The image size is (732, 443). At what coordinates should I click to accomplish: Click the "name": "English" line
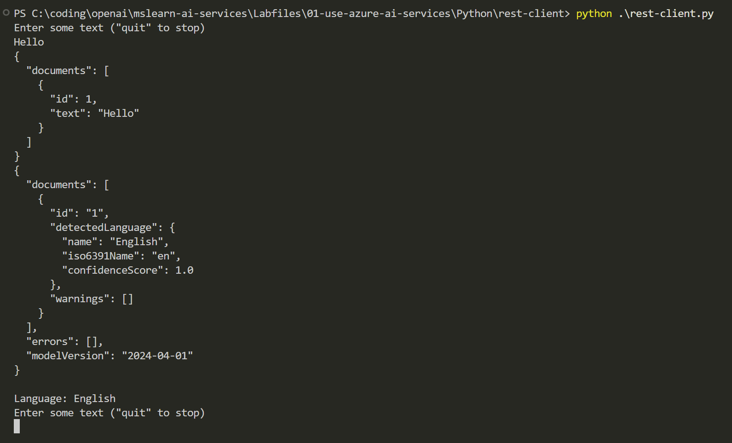click(115, 242)
